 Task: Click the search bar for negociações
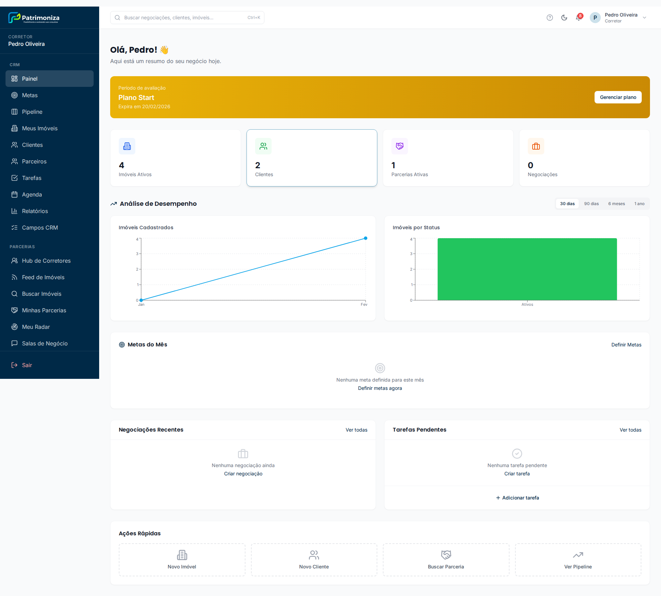tap(187, 18)
